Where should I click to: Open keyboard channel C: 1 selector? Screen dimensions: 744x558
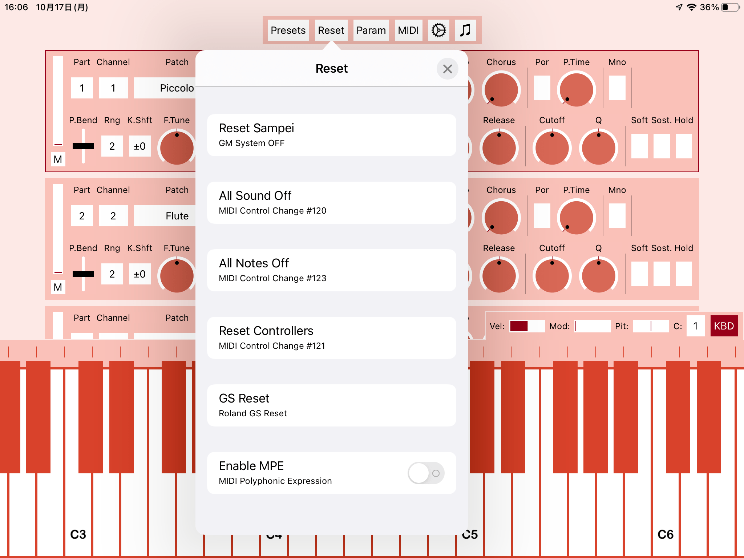pyautogui.click(x=695, y=326)
